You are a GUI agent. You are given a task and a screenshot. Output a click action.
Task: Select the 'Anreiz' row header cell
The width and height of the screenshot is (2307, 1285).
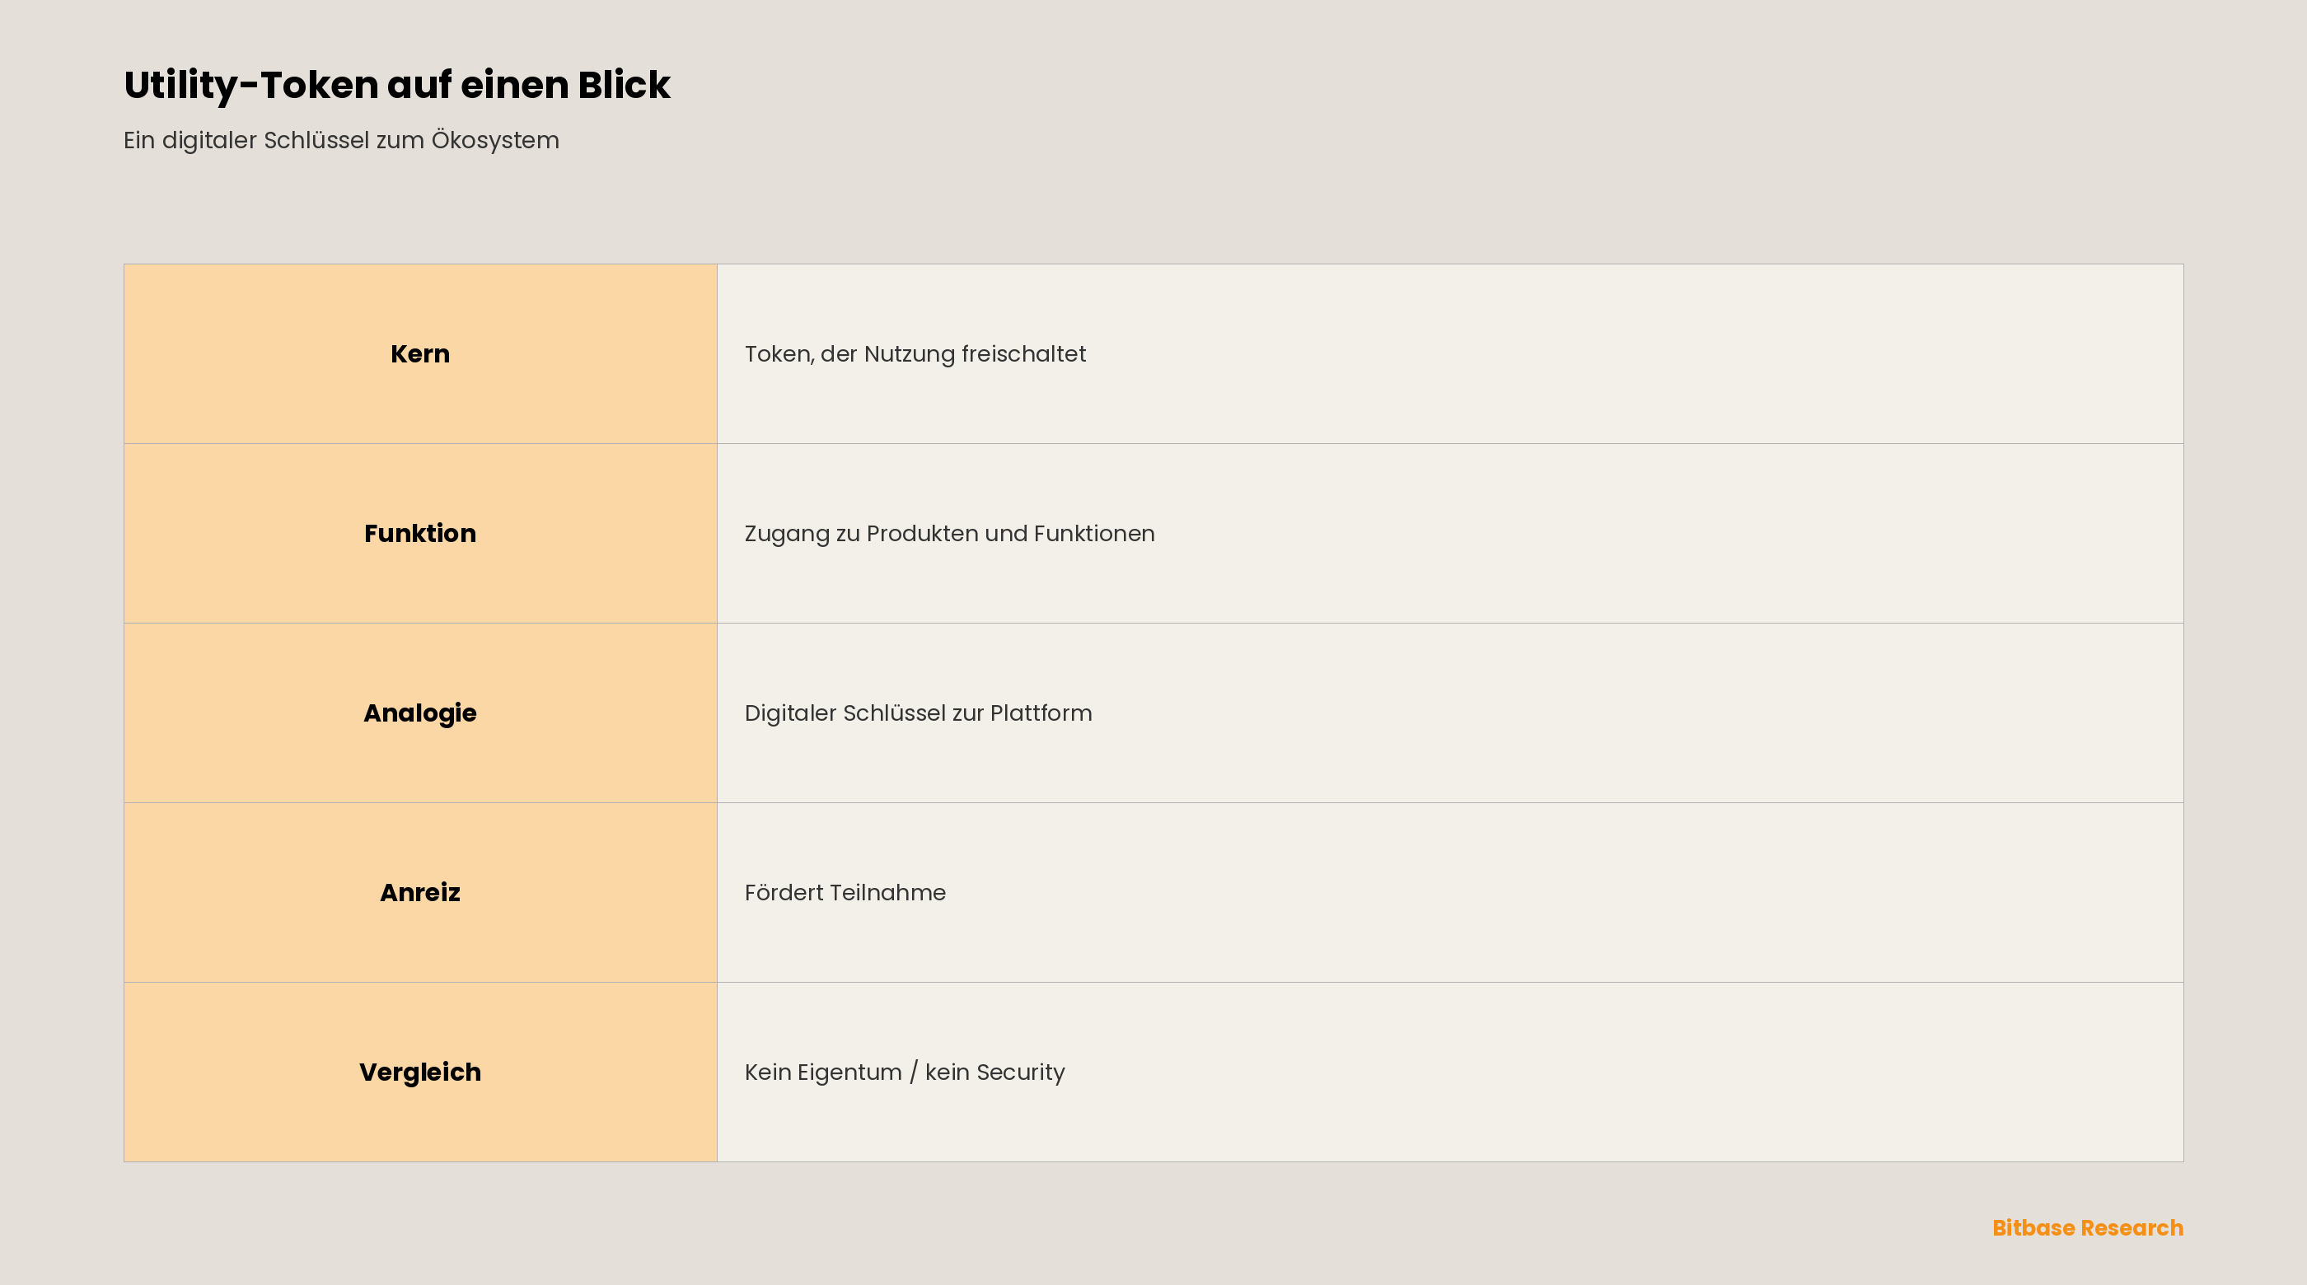[x=420, y=893]
